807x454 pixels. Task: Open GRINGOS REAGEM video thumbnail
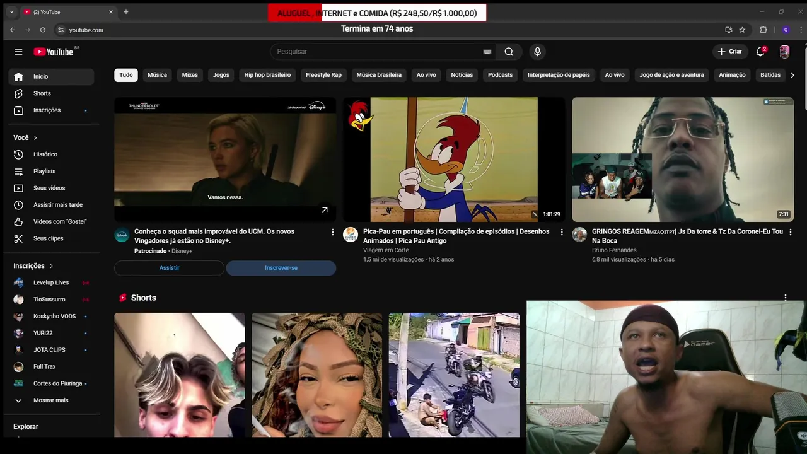click(x=683, y=160)
